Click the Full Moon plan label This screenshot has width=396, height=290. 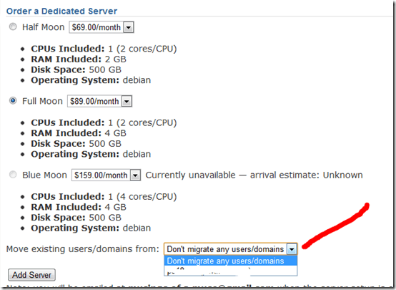coord(42,101)
